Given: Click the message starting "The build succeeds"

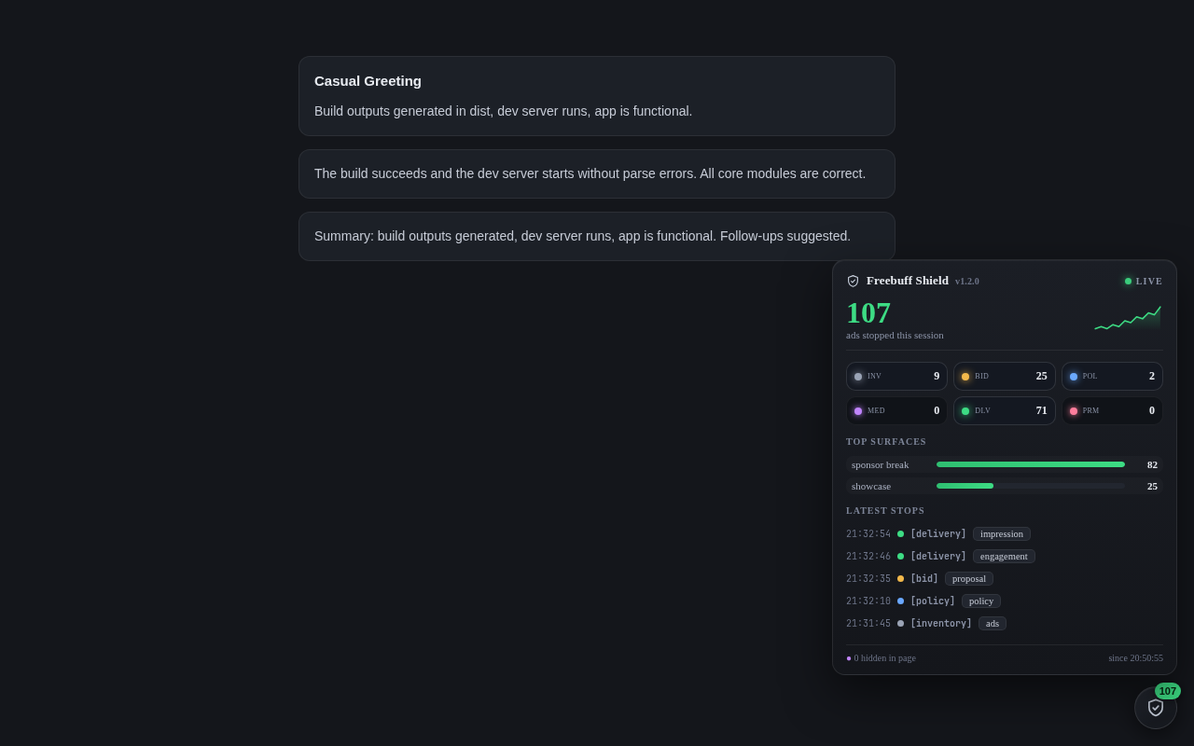Looking at the screenshot, I should click(x=597, y=173).
